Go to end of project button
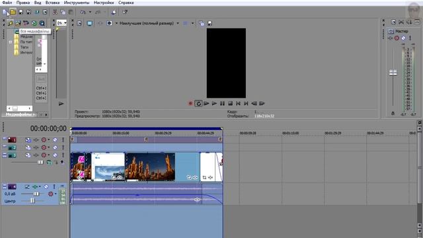The width and height of the screenshot is (423, 238). pyautogui.click(x=246, y=103)
